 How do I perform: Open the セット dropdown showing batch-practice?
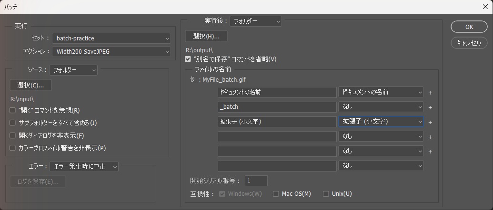111,38
